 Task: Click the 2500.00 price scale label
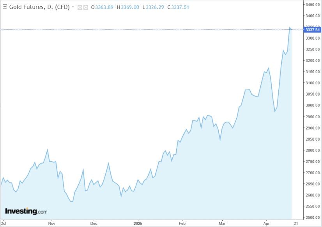click(312, 217)
